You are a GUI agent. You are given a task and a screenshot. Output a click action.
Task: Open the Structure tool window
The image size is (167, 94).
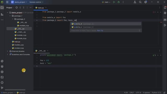(2, 15)
